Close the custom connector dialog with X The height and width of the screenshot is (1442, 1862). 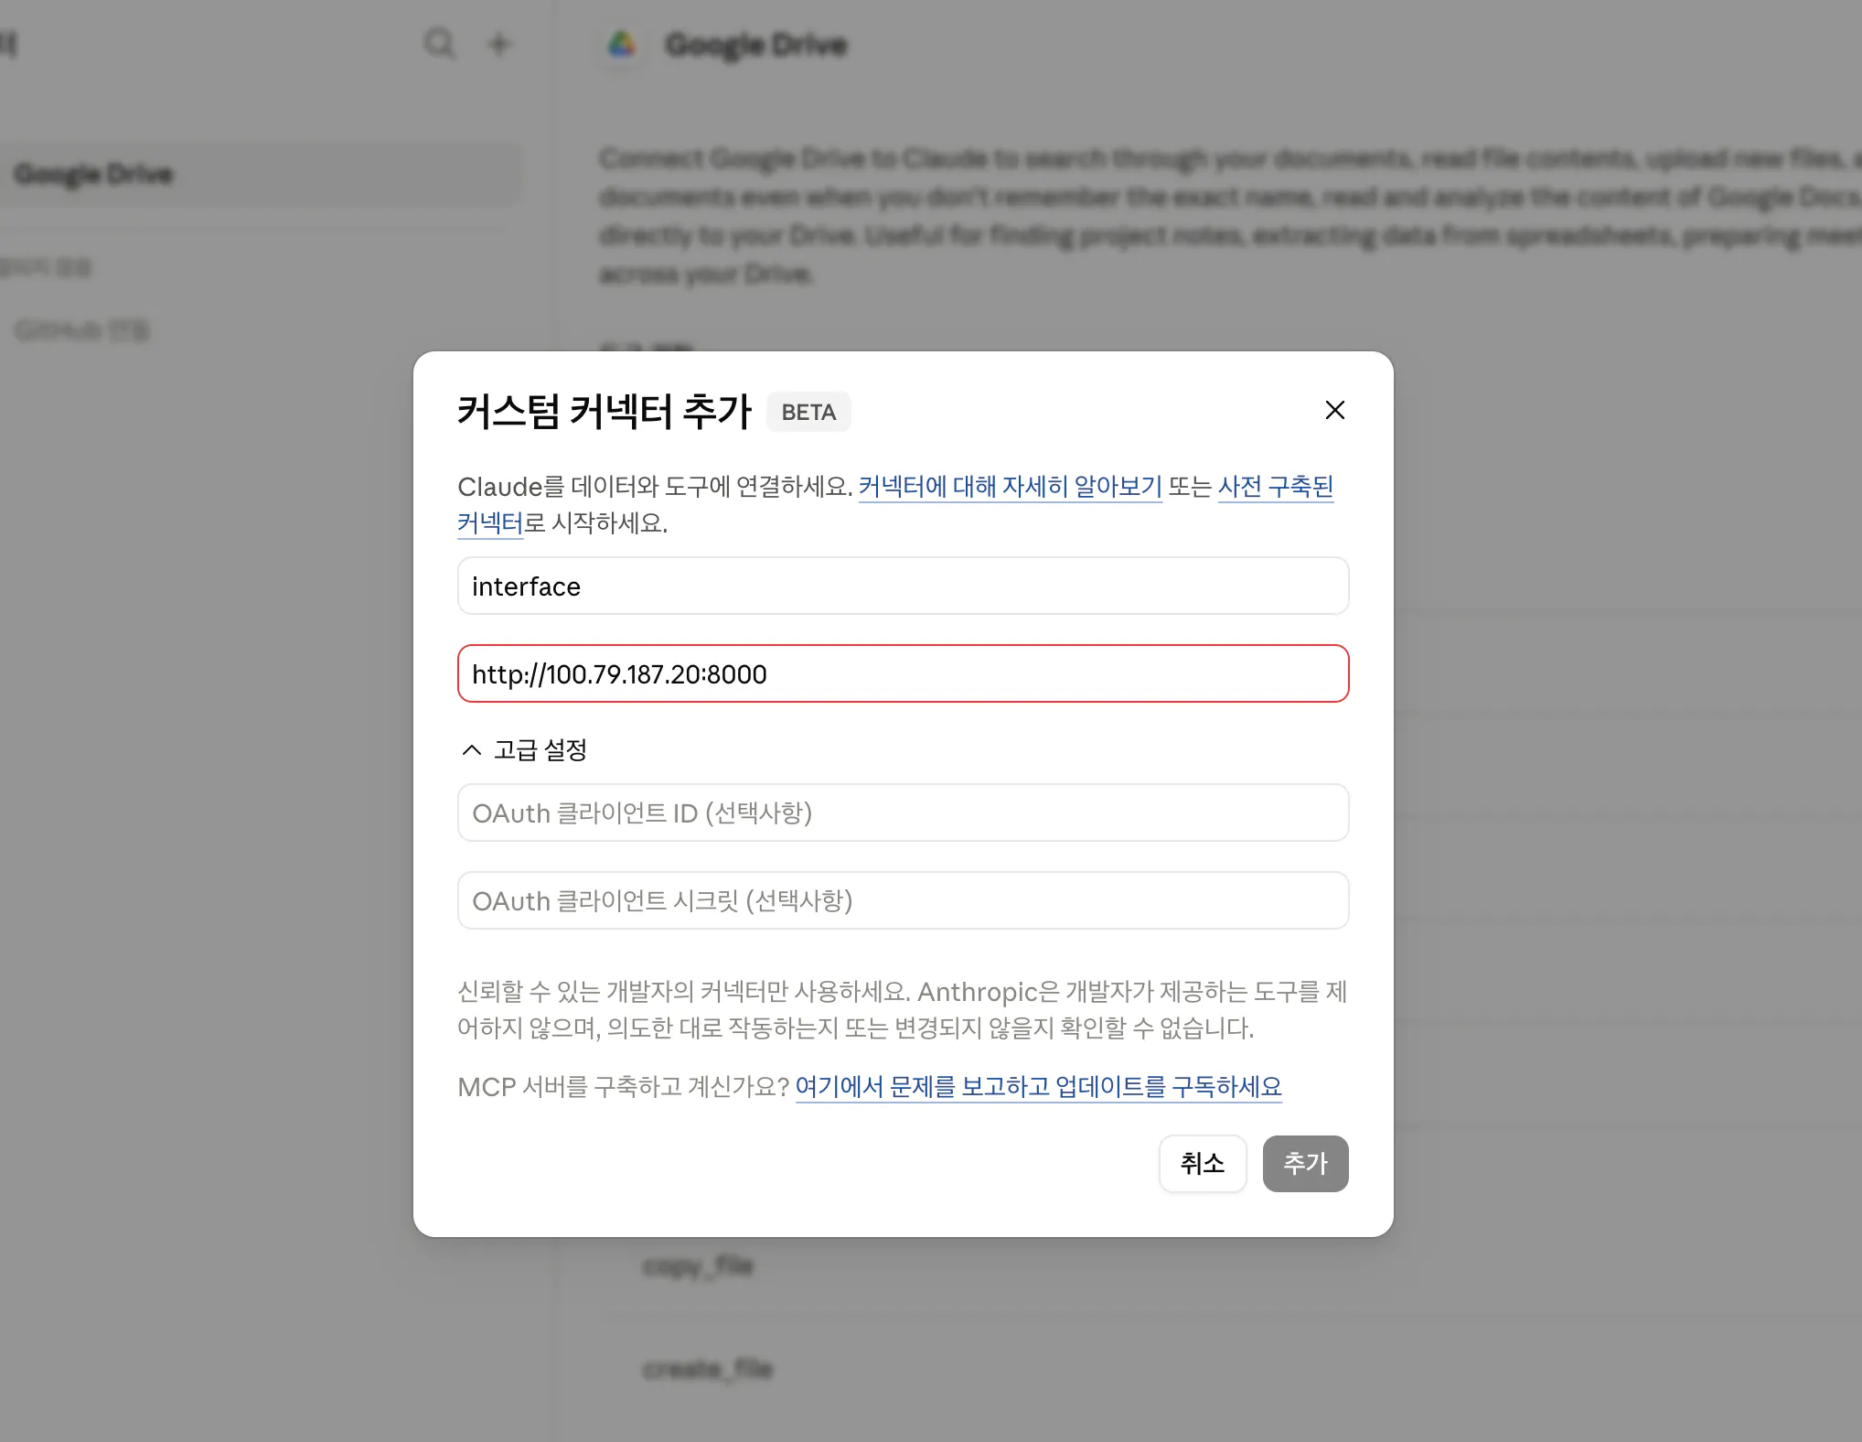pos(1334,410)
